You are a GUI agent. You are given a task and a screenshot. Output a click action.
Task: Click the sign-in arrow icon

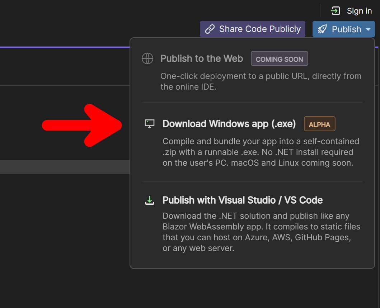tap(336, 11)
